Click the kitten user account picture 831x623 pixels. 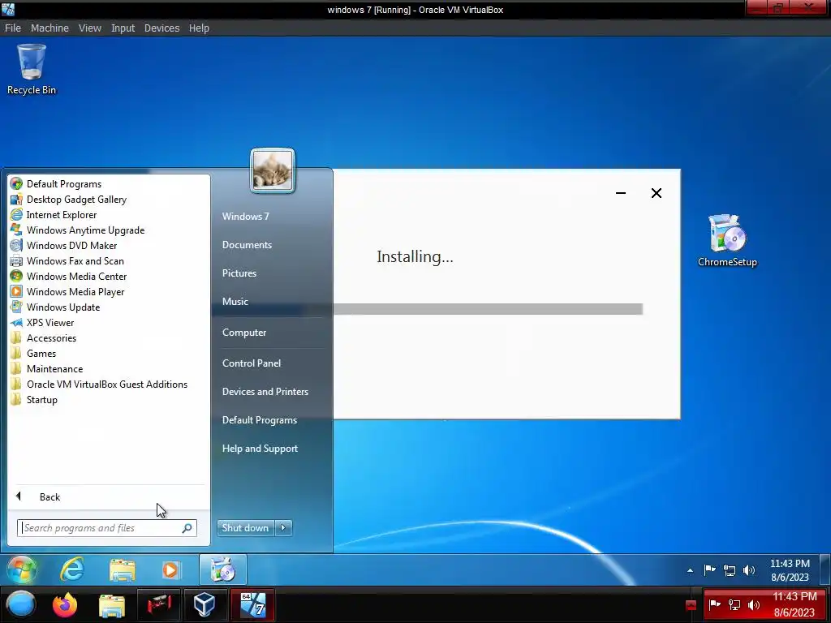[x=273, y=170]
